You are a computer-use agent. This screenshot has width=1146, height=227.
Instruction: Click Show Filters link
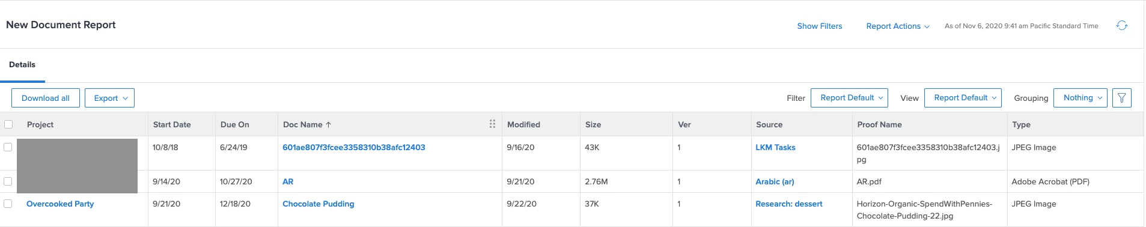pyautogui.click(x=819, y=26)
